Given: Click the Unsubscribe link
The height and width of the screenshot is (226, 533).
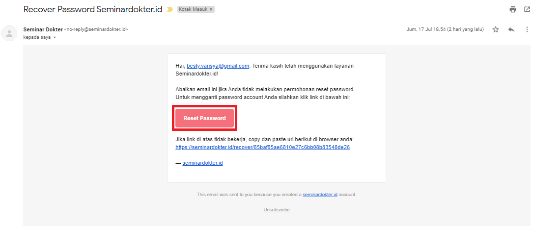Looking at the screenshot, I should tap(277, 210).
